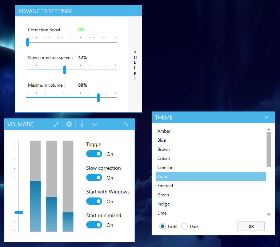
Task: Close the Theme dialog
Action: (267, 117)
